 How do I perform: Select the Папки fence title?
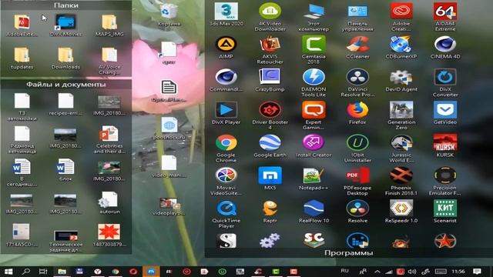coord(66,5)
